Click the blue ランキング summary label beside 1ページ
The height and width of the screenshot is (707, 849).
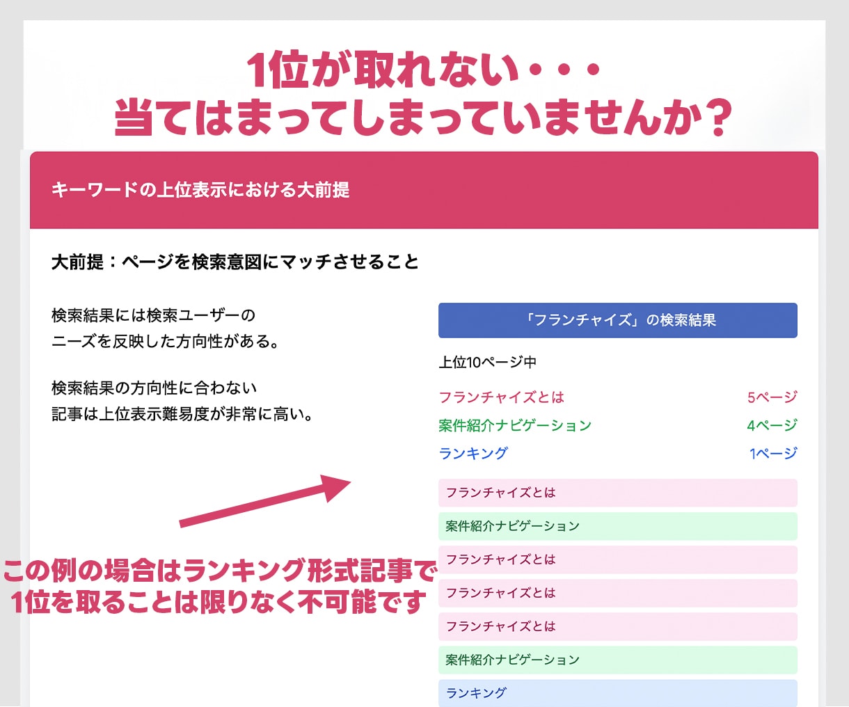(473, 453)
